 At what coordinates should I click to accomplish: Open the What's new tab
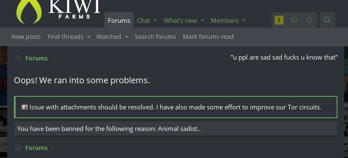tap(180, 20)
